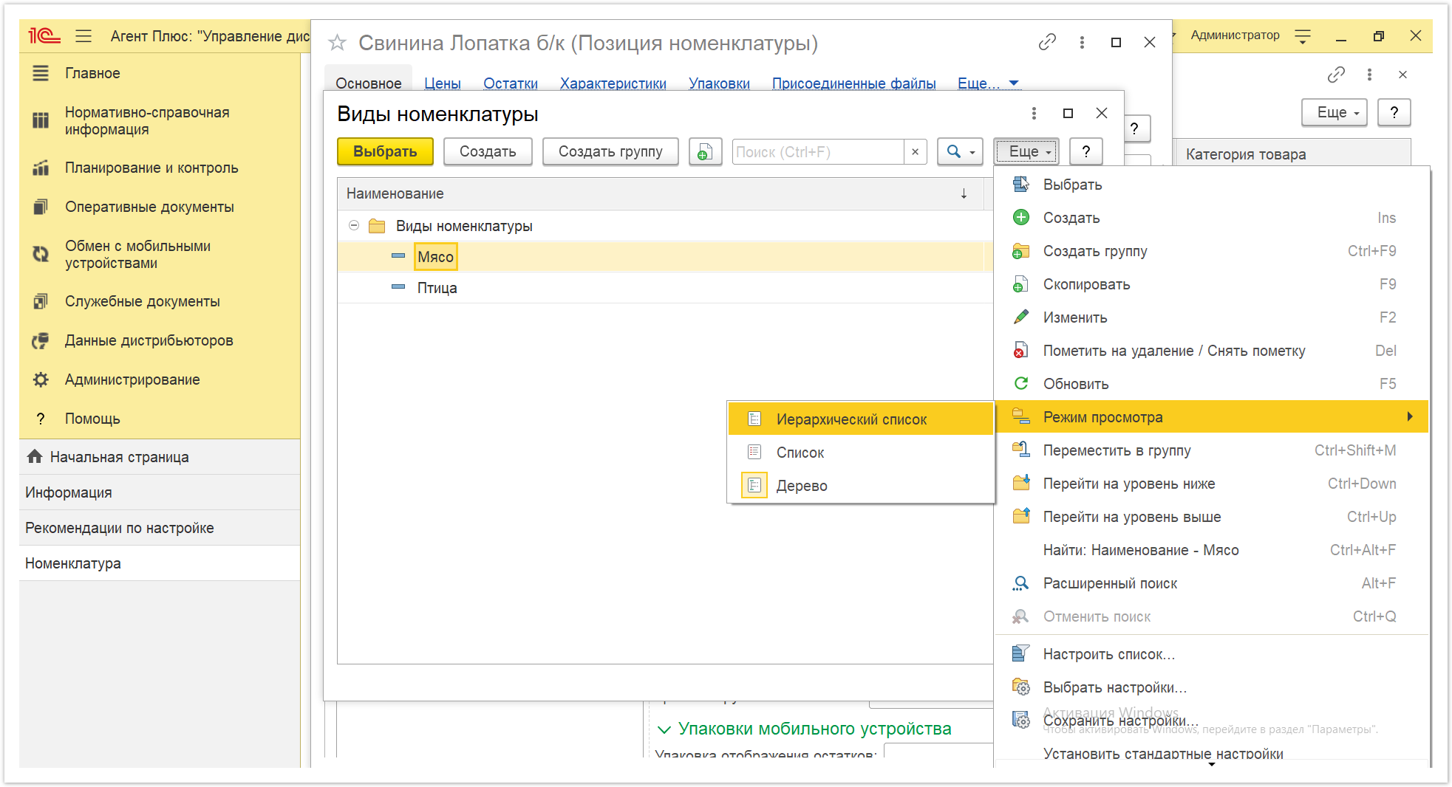1452x787 pixels.
Task: Open the Еще dropdown in background right window
Action: pyautogui.click(x=1335, y=112)
